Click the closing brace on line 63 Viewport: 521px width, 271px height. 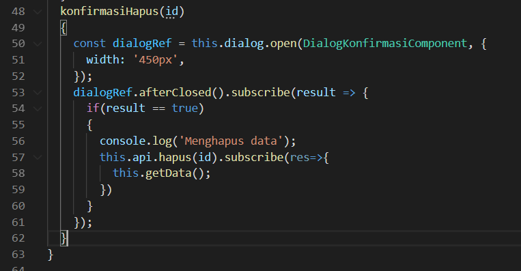click(51, 255)
